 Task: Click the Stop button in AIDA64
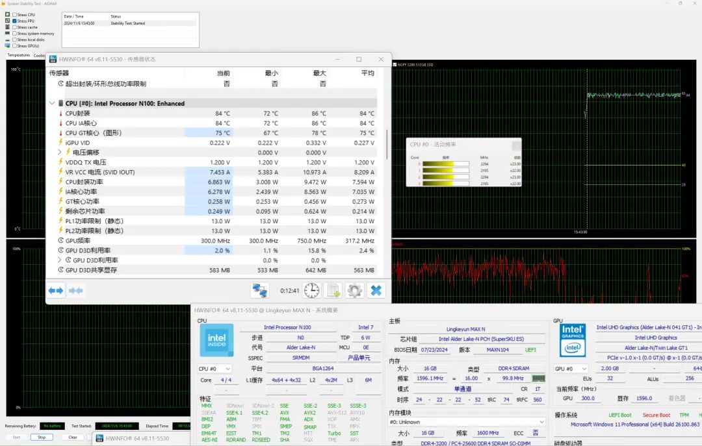(42, 437)
